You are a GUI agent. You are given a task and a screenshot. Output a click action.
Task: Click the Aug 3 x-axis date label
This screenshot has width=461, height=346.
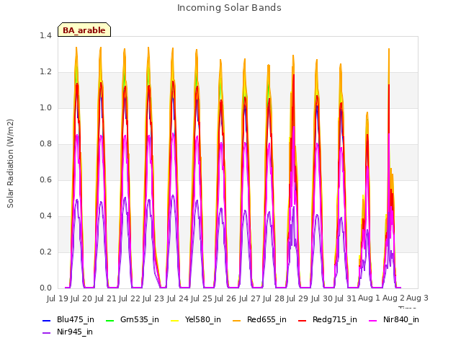[x=418, y=298]
